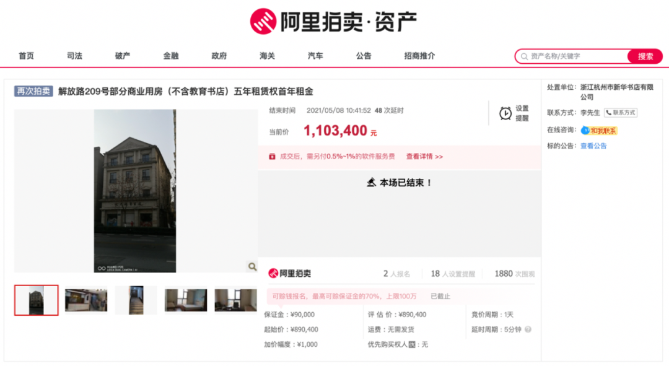Click the 18 人设置提醒 count
The image size is (669, 366).
point(453,274)
